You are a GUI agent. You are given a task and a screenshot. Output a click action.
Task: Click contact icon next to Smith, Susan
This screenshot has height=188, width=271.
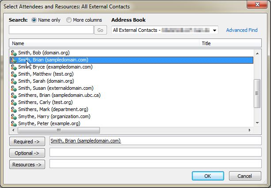click(14, 88)
